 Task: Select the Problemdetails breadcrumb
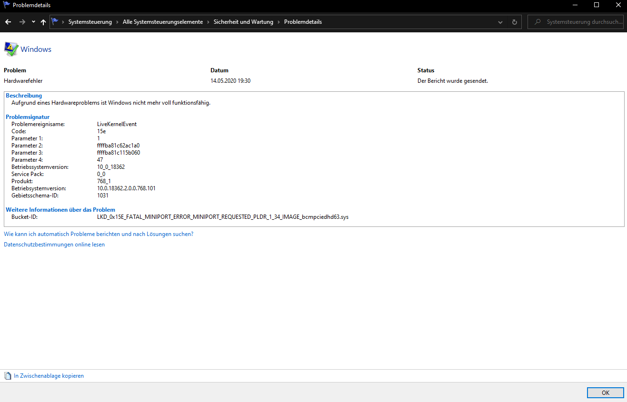tap(303, 22)
